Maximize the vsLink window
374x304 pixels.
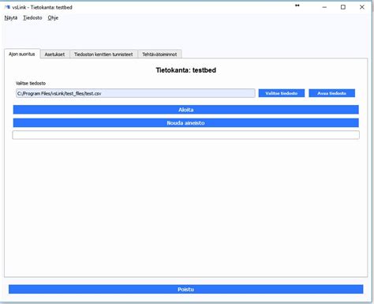point(343,7)
